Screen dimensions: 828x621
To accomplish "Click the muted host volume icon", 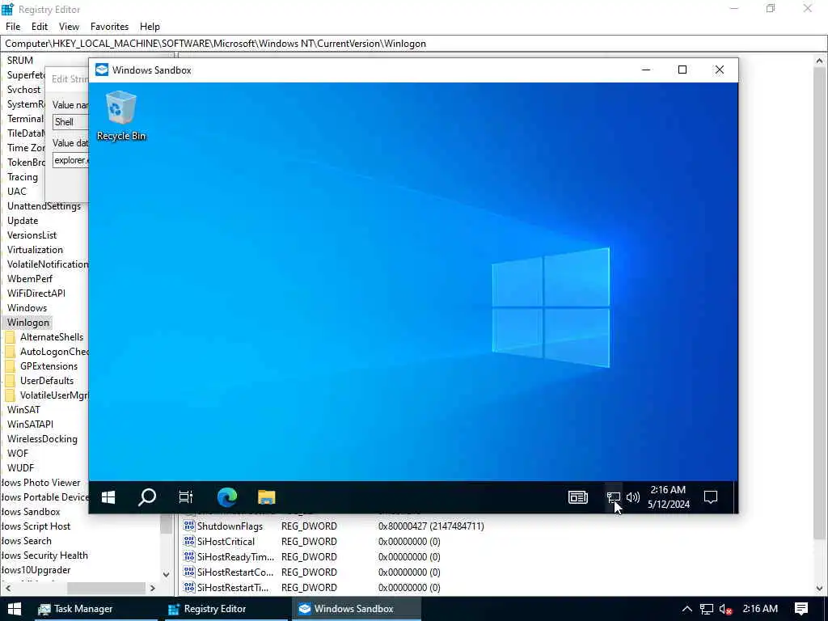I will coord(725,609).
